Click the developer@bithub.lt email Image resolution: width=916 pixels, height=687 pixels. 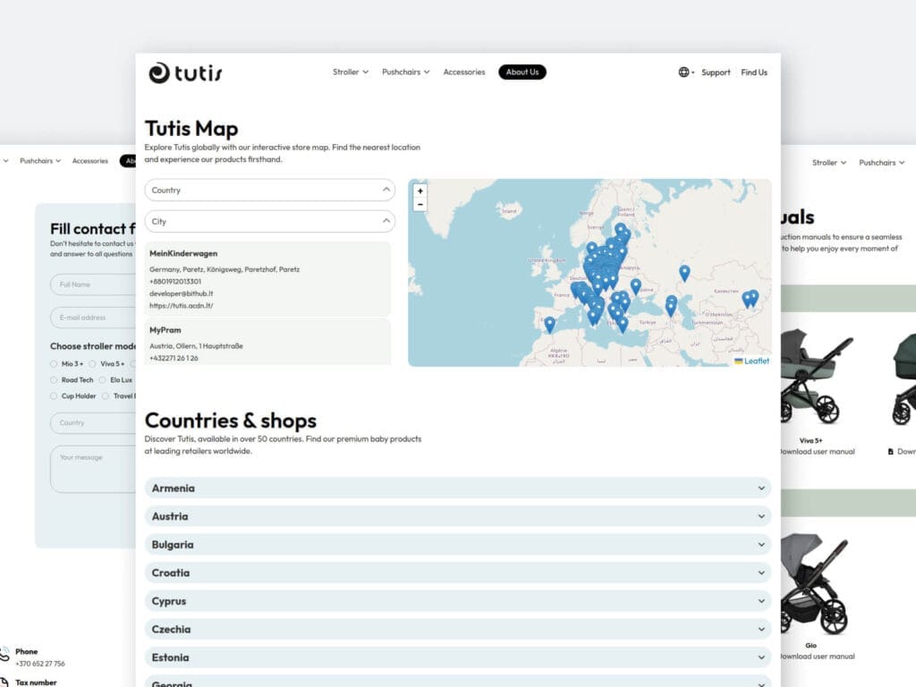[x=181, y=293]
